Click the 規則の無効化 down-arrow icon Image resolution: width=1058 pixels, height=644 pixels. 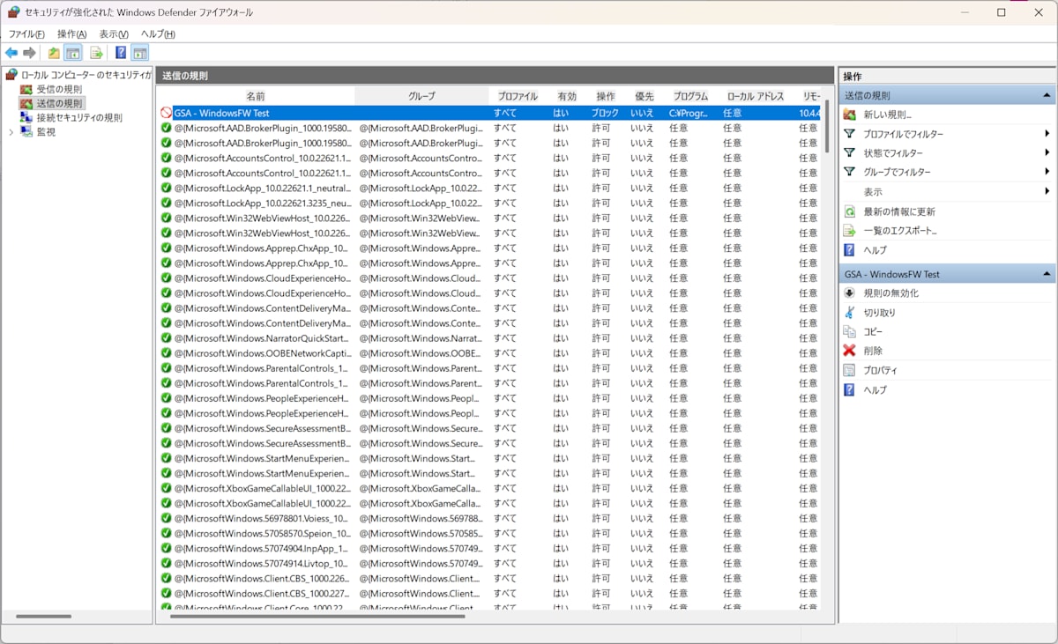click(849, 293)
